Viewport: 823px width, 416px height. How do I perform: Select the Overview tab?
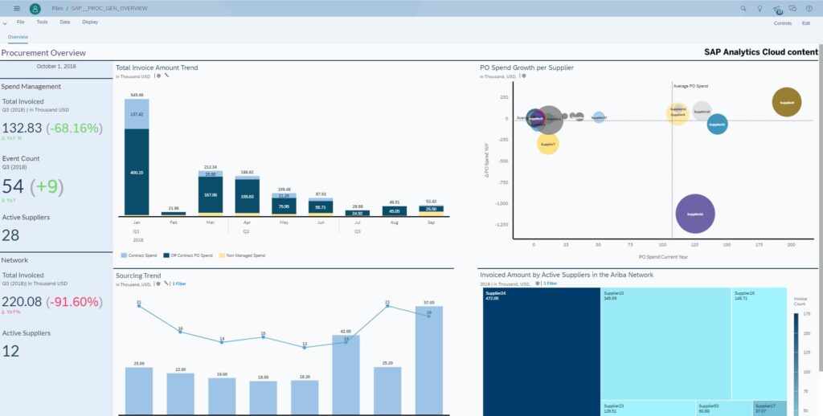pos(18,37)
